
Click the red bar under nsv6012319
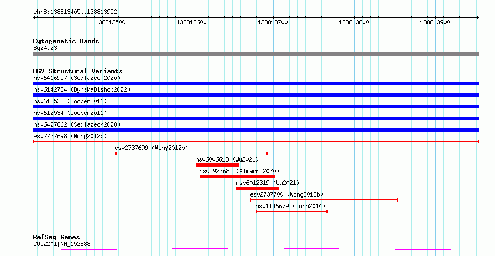(258, 188)
